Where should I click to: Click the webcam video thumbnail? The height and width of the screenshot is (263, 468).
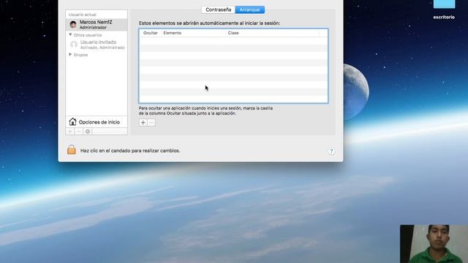434,244
